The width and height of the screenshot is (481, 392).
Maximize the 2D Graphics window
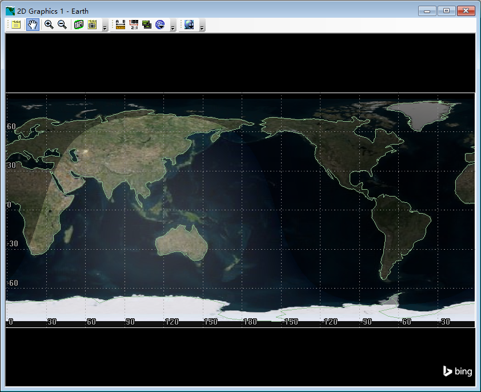pyautogui.click(x=446, y=10)
